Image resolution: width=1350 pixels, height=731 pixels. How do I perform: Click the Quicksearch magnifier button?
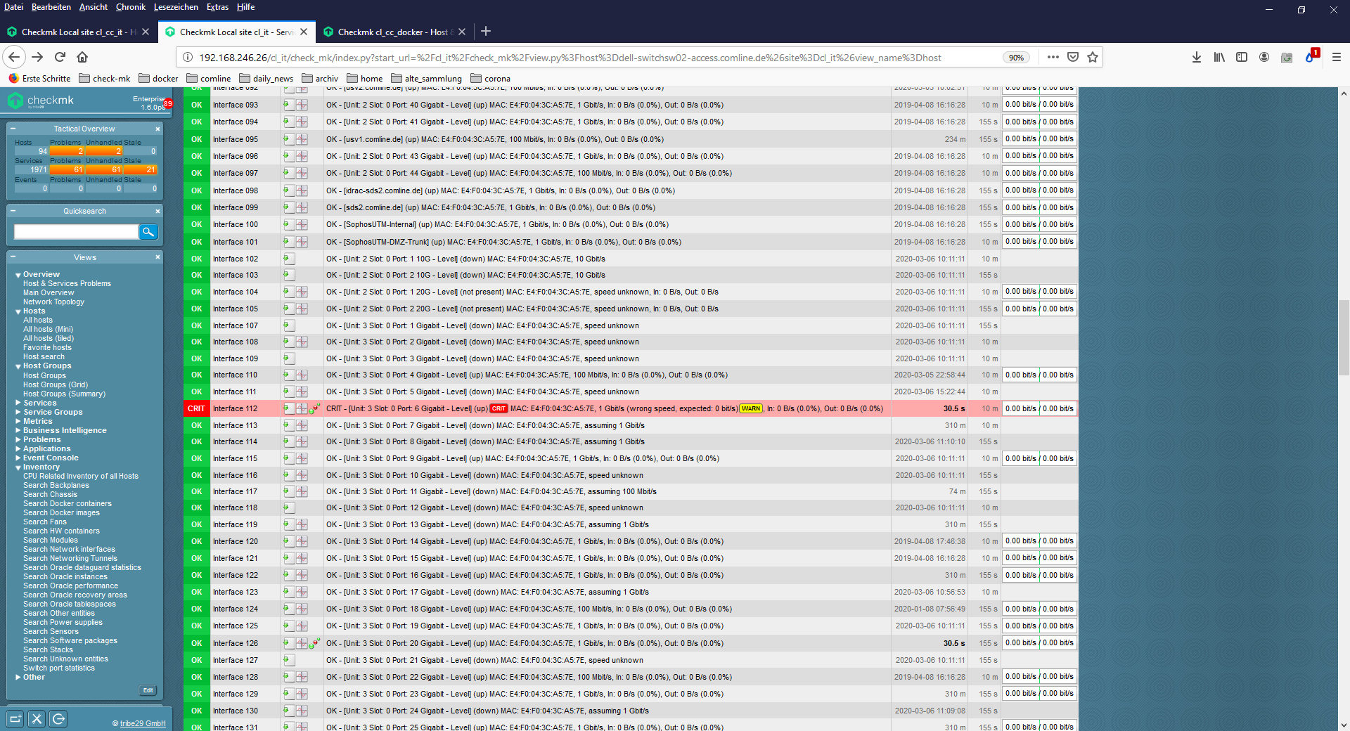coord(148,232)
